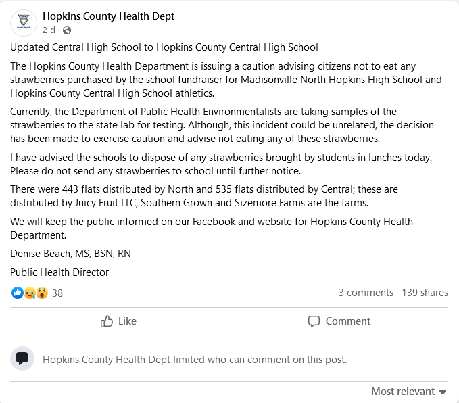
Task: Open the 3 comments link
Action: (366, 293)
